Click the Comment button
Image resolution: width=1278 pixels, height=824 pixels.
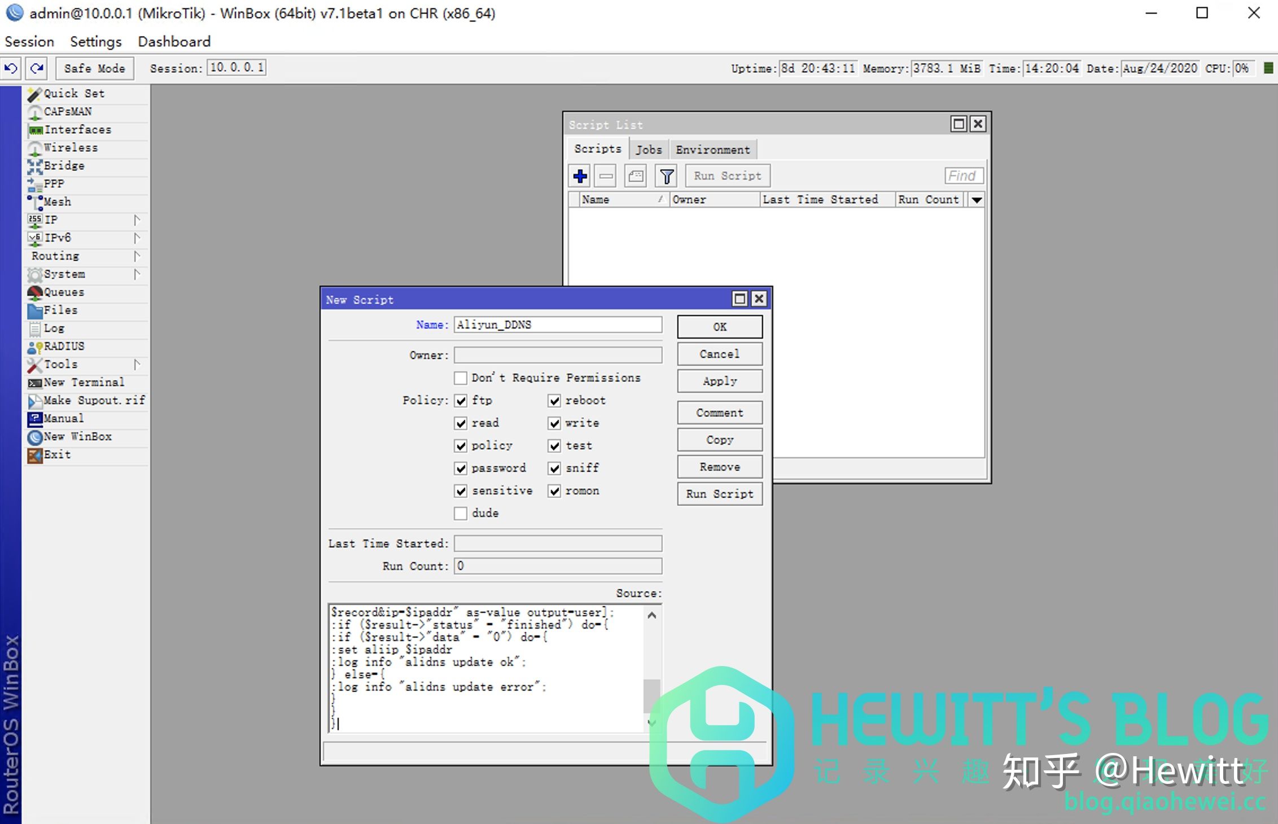click(x=720, y=413)
